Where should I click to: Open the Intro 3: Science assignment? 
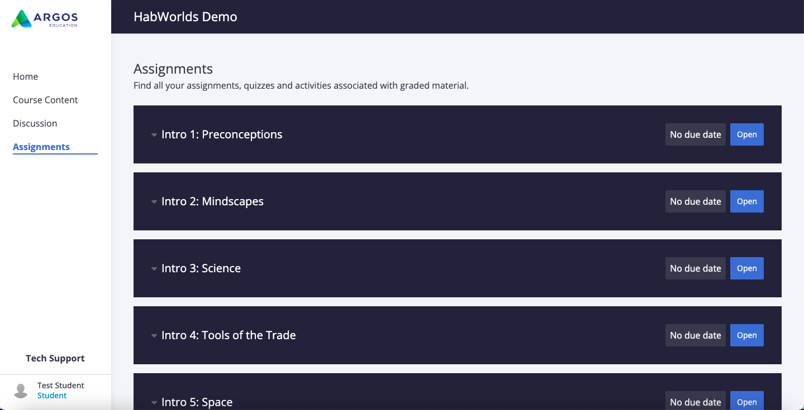coord(746,268)
